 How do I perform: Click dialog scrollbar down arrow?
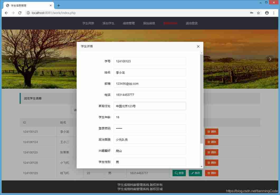coord(202,167)
